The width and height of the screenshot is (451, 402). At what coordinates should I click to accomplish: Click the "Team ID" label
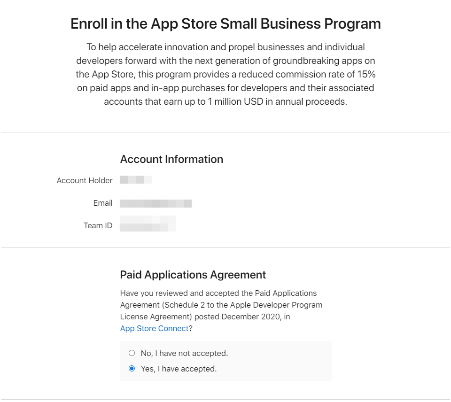(98, 225)
